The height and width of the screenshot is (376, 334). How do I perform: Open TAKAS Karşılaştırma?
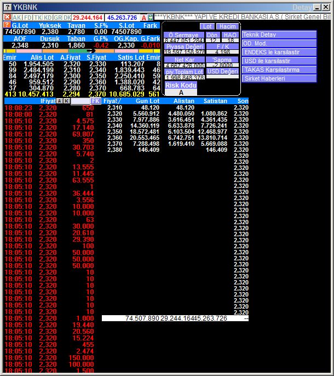pyautogui.click(x=279, y=70)
